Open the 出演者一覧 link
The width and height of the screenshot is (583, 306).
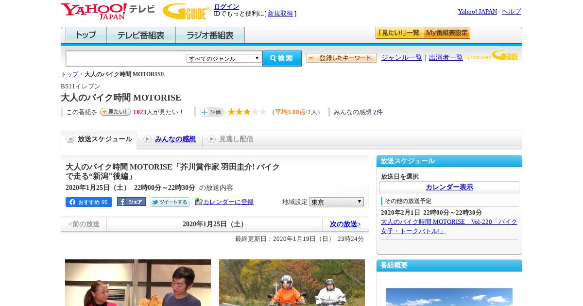(446, 57)
